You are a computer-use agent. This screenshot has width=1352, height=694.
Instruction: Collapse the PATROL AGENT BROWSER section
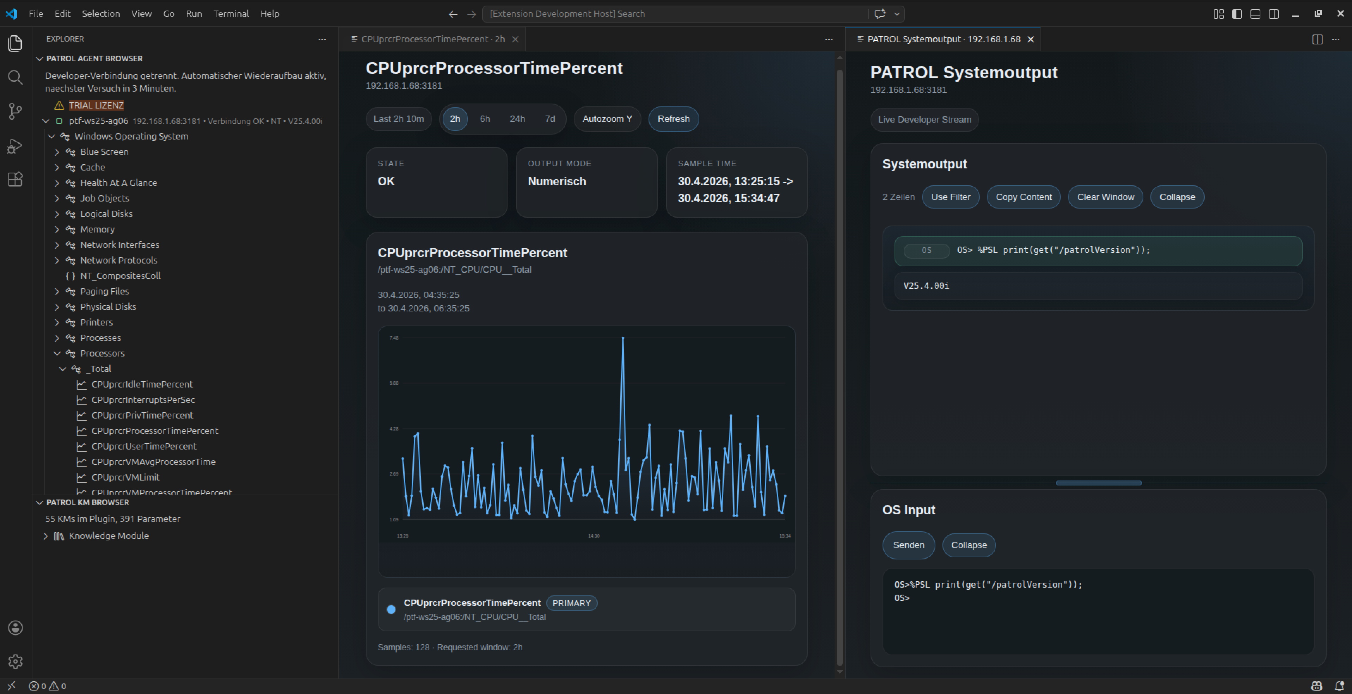39,59
